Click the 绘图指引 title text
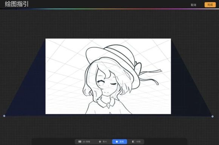This screenshot has height=145, width=219. pos(17,4)
